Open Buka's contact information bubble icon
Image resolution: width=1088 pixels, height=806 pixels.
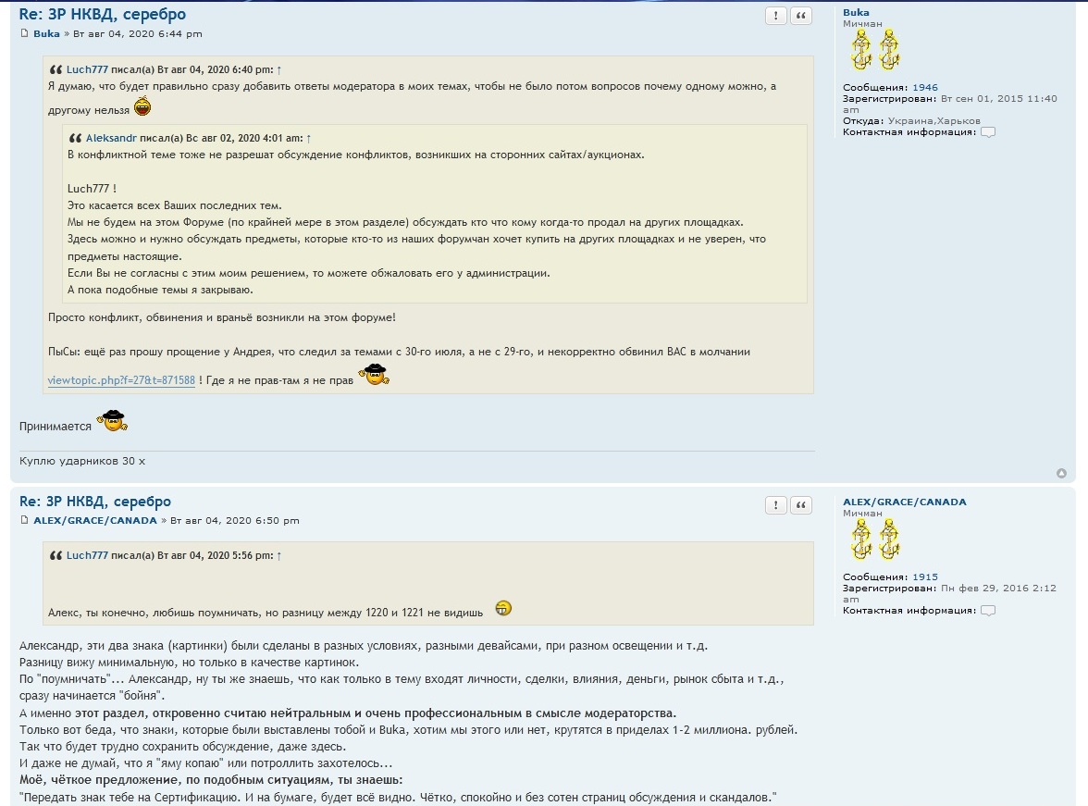coord(988,132)
